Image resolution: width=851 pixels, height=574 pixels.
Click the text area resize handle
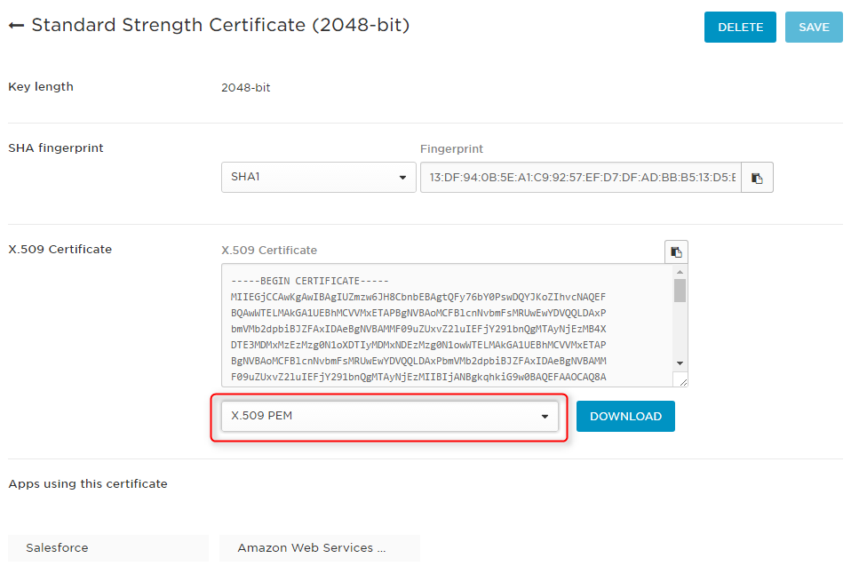[x=682, y=382]
